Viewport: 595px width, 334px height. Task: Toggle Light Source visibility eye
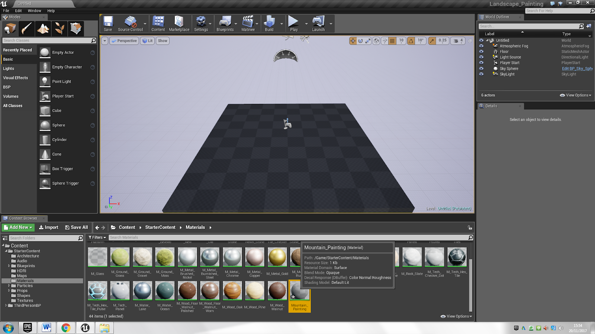point(481,57)
